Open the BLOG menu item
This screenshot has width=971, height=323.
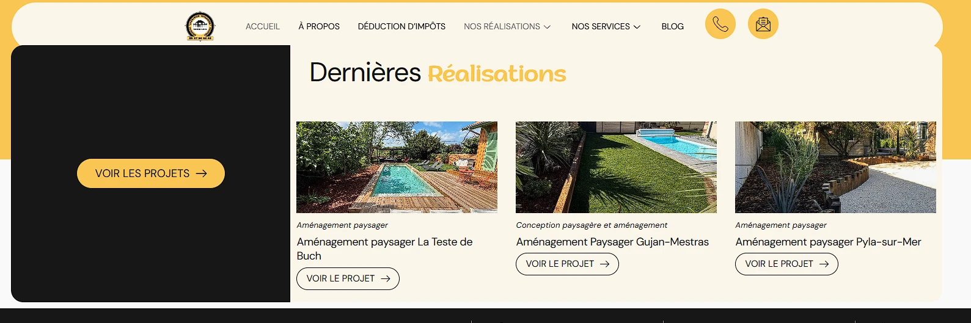(673, 26)
